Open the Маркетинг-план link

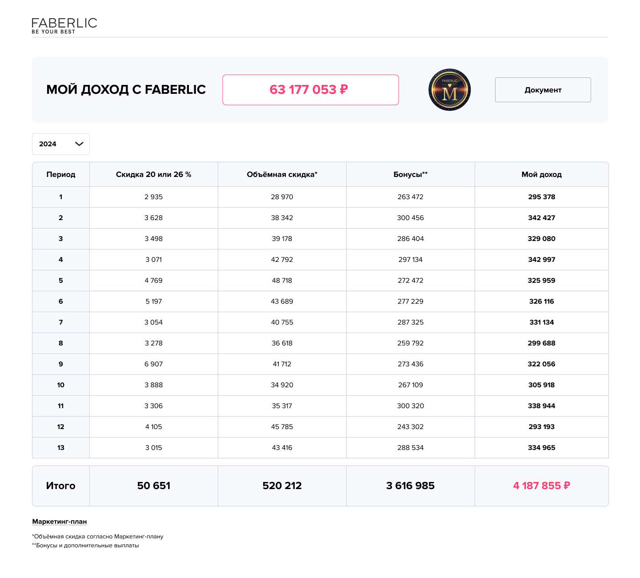point(60,522)
